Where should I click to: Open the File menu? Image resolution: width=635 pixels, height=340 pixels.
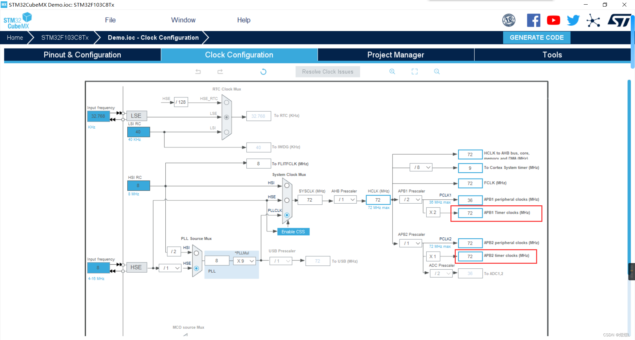pyautogui.click(x=110, y=20)
